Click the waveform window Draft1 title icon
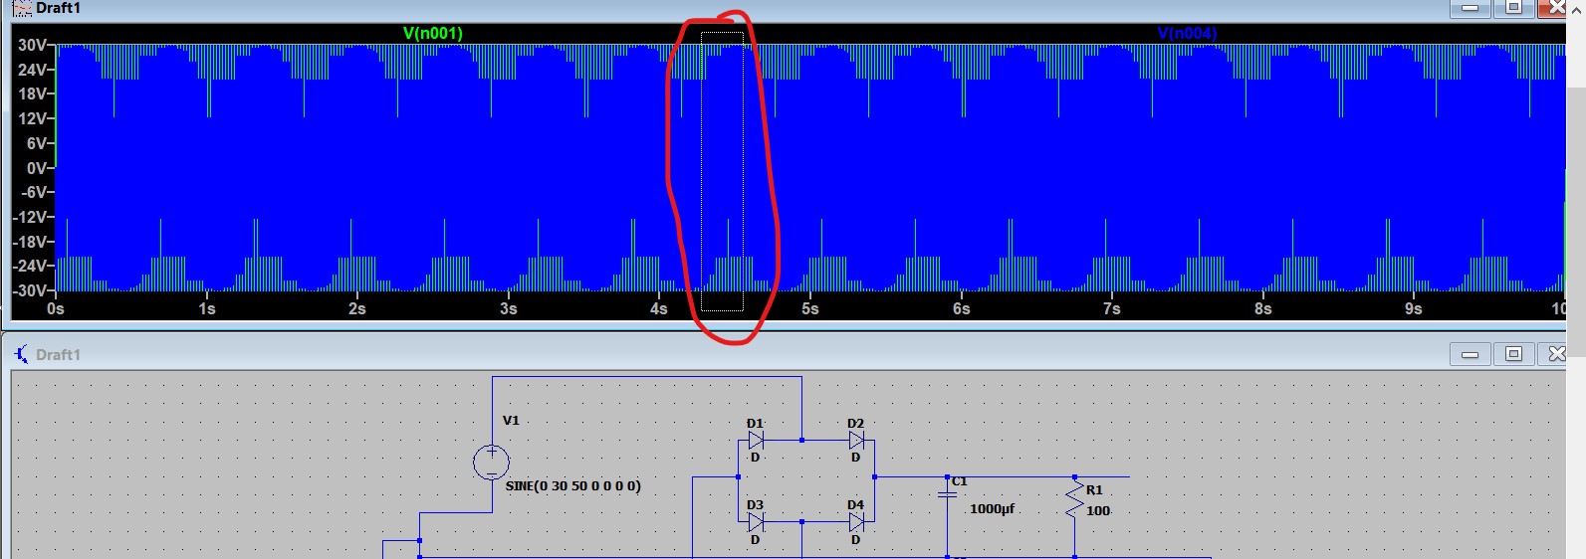 [x=22, y=7]
